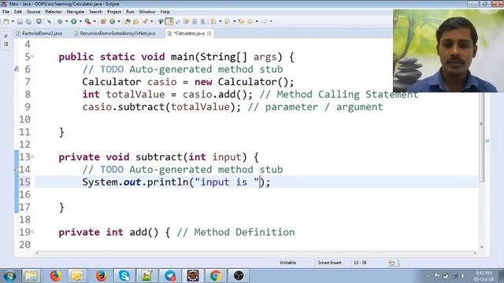Open the Run menu
This screenshot has height=283, width=504.
(x=130, y=12)
